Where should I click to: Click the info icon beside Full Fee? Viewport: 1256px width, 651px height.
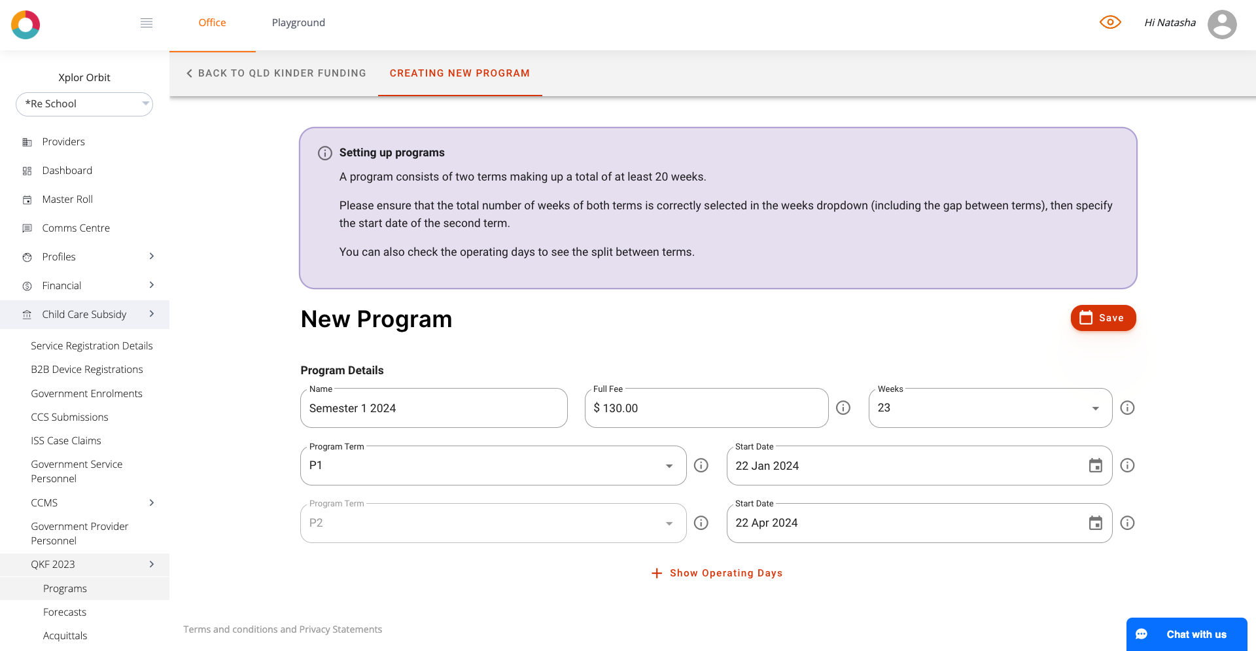click(843, 408)
